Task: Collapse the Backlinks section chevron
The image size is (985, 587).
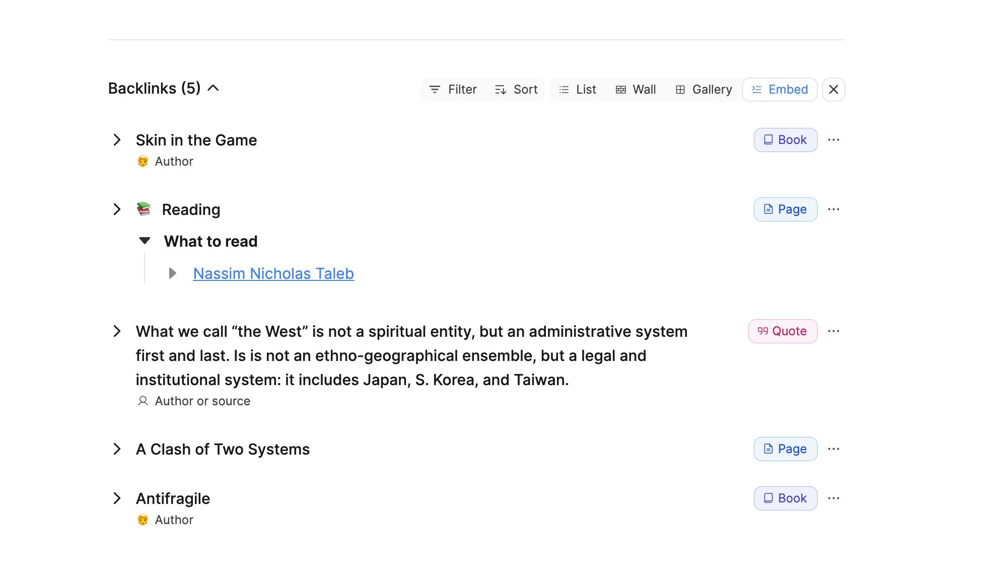Action: click(x=213, y=88)
